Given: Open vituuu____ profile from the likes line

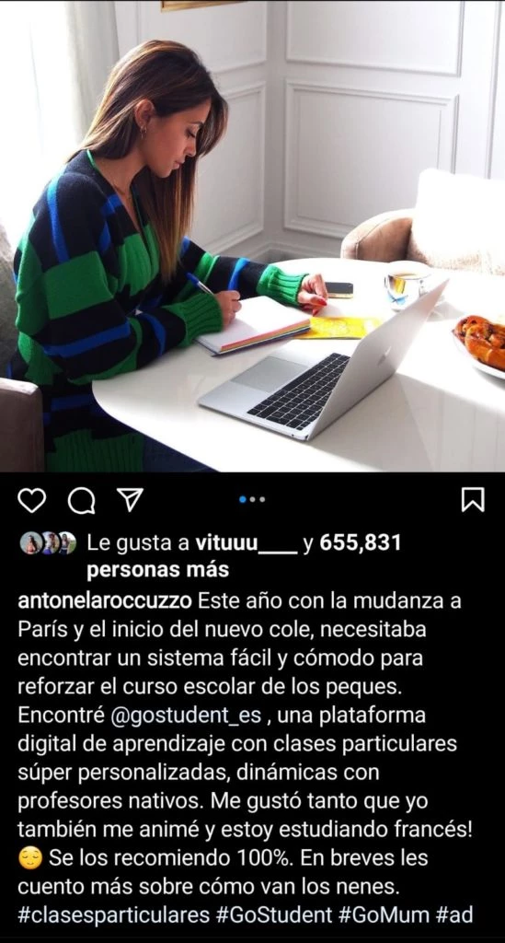Looking at the screenshot, I should coord(247,543).
